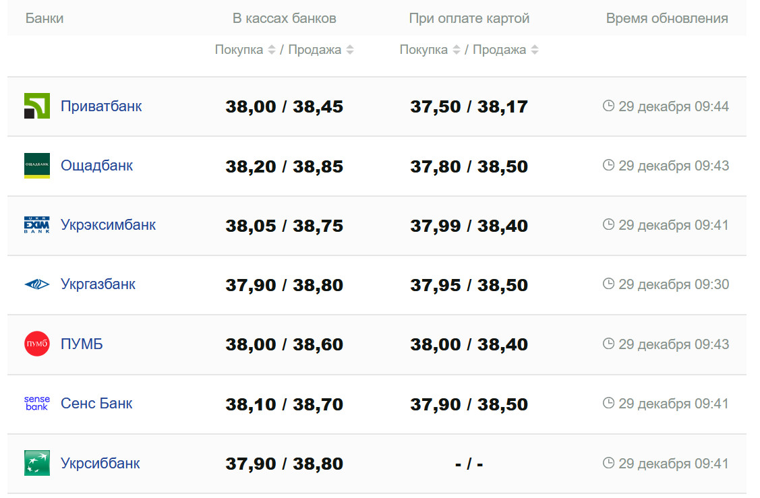The height and width of the screenshot is (498, 760).
Task: Click the red ПУМБ logo
Action: 36,344
